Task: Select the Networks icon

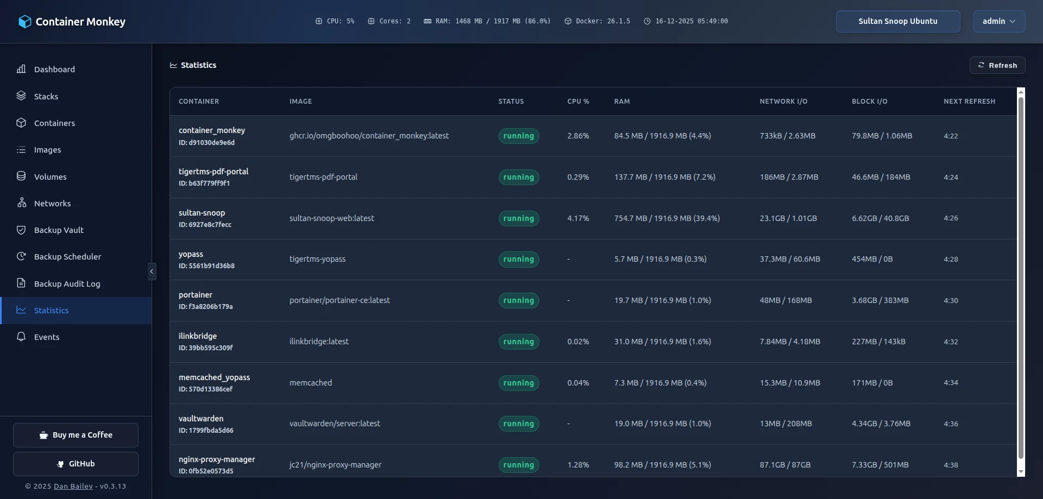Action: [x=21, y=203]
